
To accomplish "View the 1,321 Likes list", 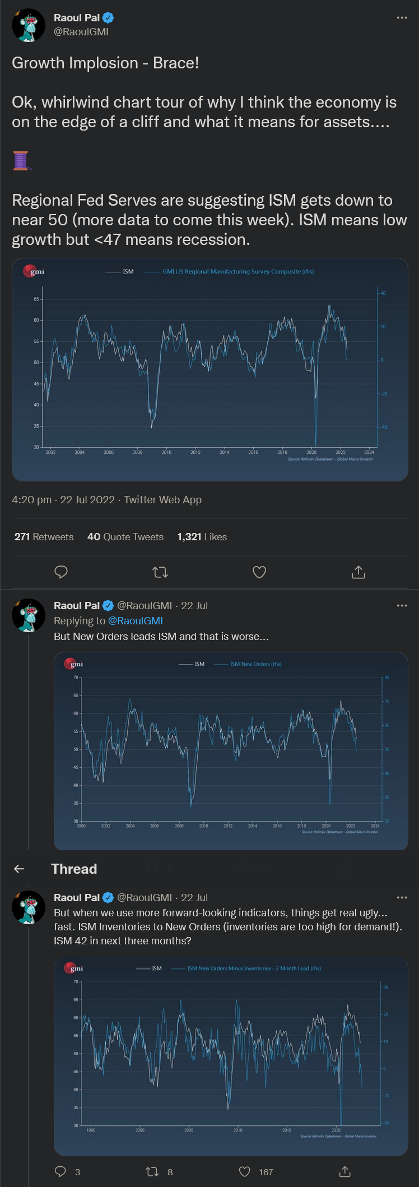I will (202, 537).
